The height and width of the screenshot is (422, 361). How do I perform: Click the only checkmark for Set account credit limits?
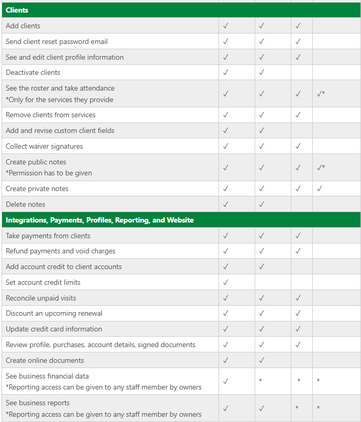pos(226,282)
